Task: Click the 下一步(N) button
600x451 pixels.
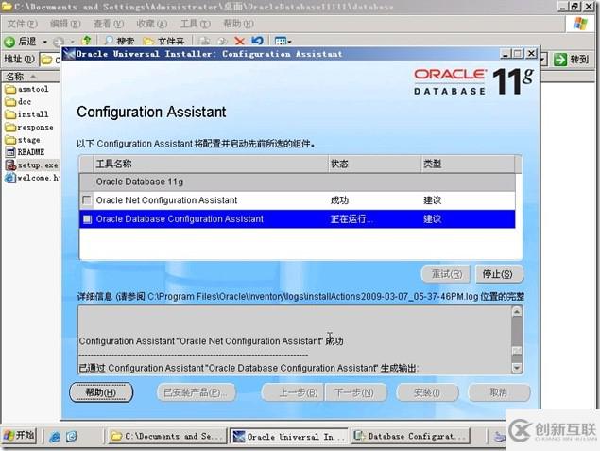Action: click(x=355, y=392)
